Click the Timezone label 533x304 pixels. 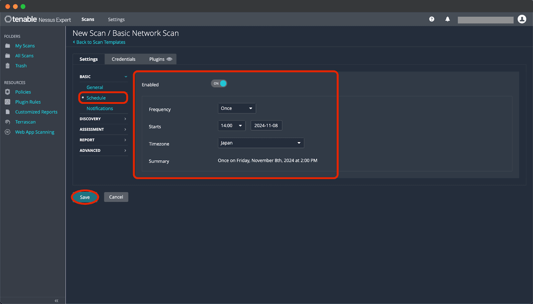point(159,144)
